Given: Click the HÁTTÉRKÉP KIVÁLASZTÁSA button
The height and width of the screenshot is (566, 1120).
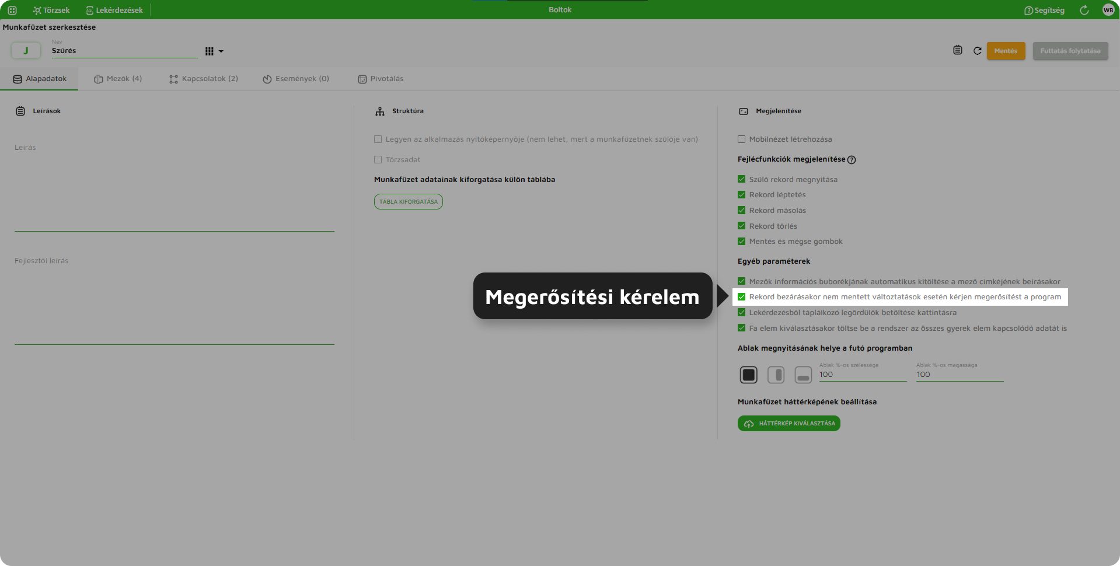Looking at the screenshot, I should pos(789,424).
